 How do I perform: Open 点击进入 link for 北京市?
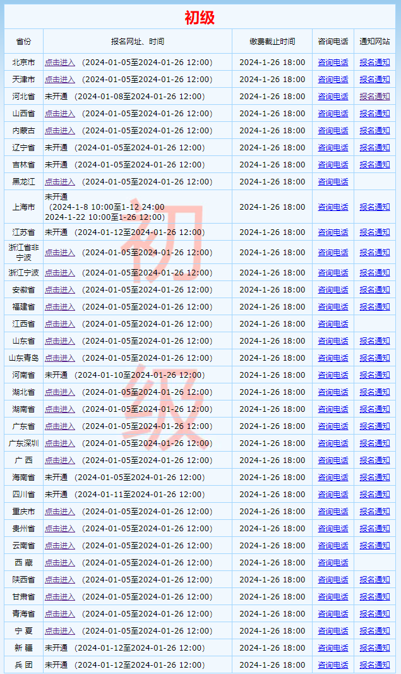[x=60, y=63]
